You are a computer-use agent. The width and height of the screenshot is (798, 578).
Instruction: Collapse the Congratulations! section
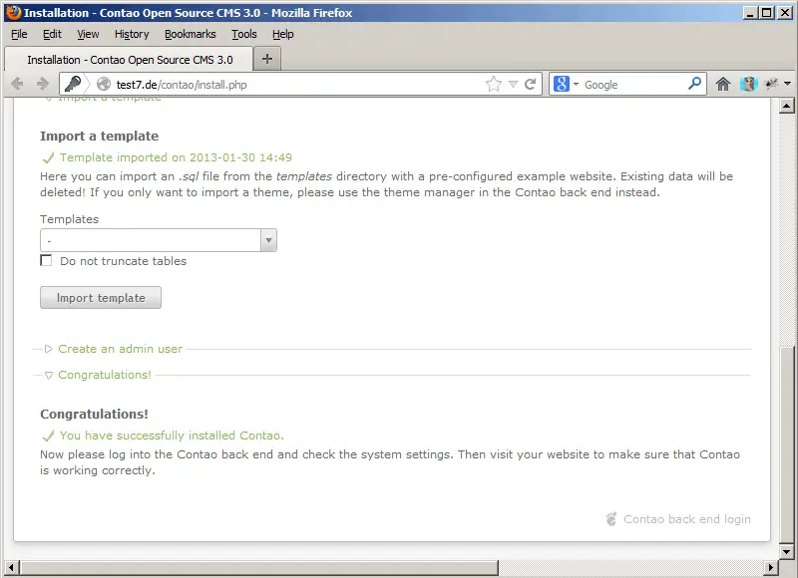point(48,375)
